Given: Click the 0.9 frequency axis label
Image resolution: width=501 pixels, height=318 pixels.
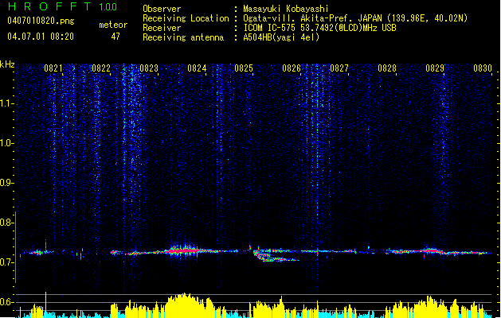Looking at the screenshot, I should tap(7, 183).
